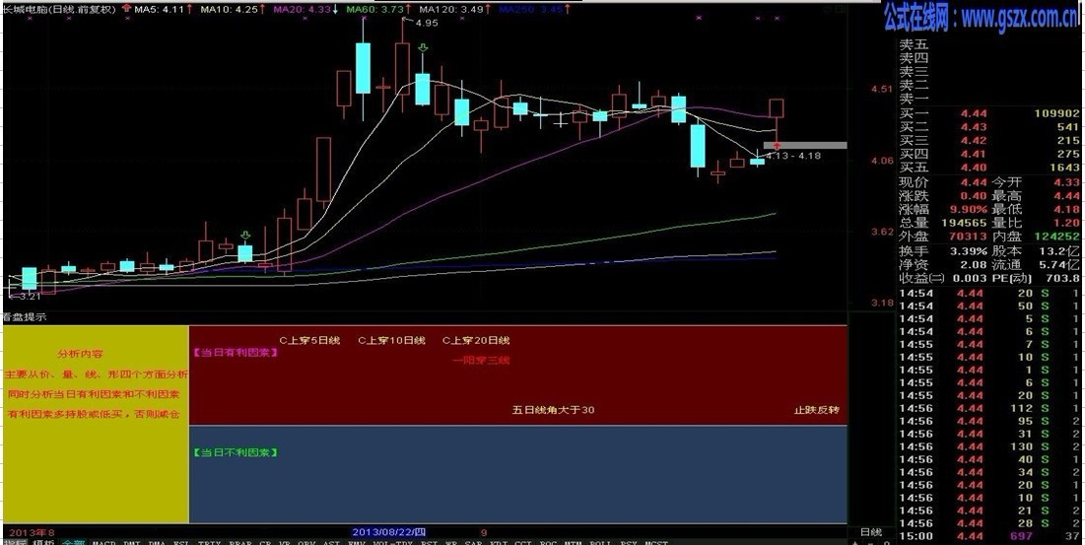Click the 一阳穿三线 signal text
Image resolution: width=1085 pixels, height=545 pixels.
tap(481, 360)
